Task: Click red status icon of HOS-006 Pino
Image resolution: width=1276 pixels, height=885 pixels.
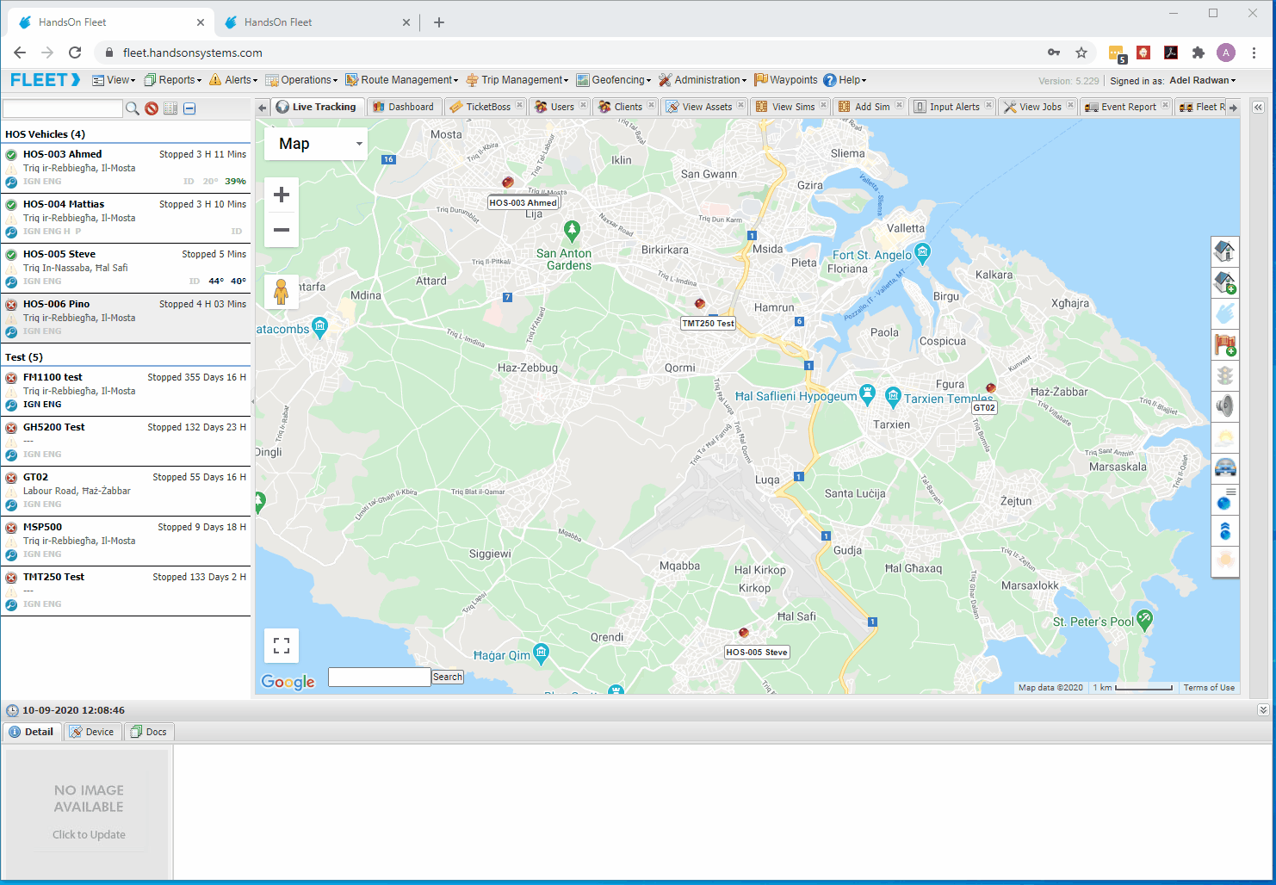Action: click(11, 305)
